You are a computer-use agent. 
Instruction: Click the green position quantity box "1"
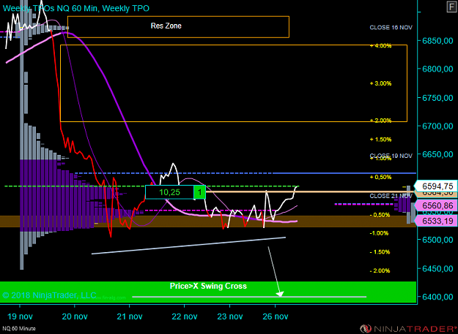(200, 192)
